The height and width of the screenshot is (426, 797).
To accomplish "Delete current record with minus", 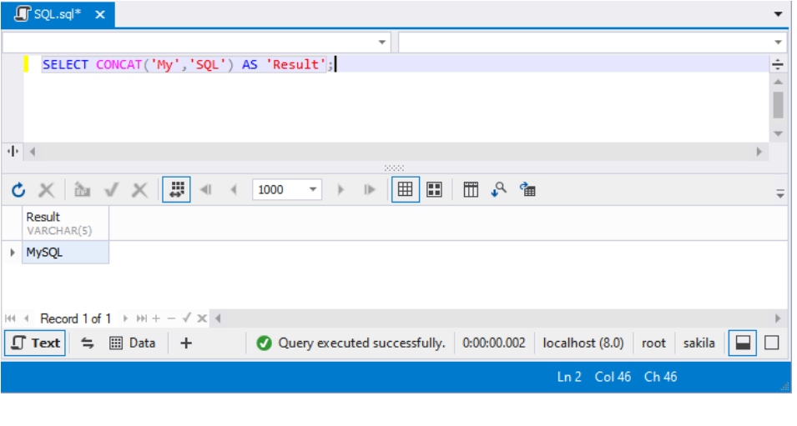I will tap(171, 318).
